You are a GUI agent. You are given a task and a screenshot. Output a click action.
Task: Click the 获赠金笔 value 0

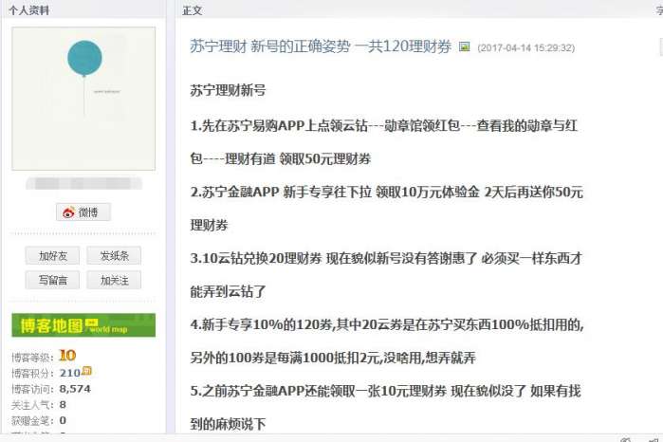pyautogui.click(x=63, y=420)
